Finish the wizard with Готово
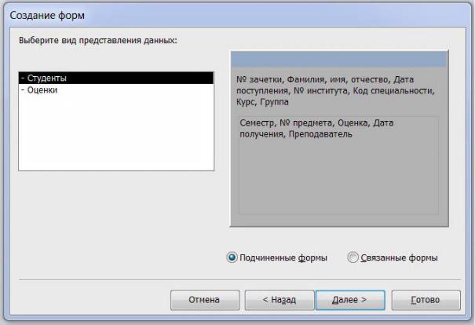This screenshot has width=475, height=325. coord(426,300)
